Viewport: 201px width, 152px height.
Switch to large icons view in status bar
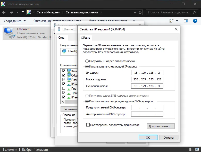coord(197,149)
